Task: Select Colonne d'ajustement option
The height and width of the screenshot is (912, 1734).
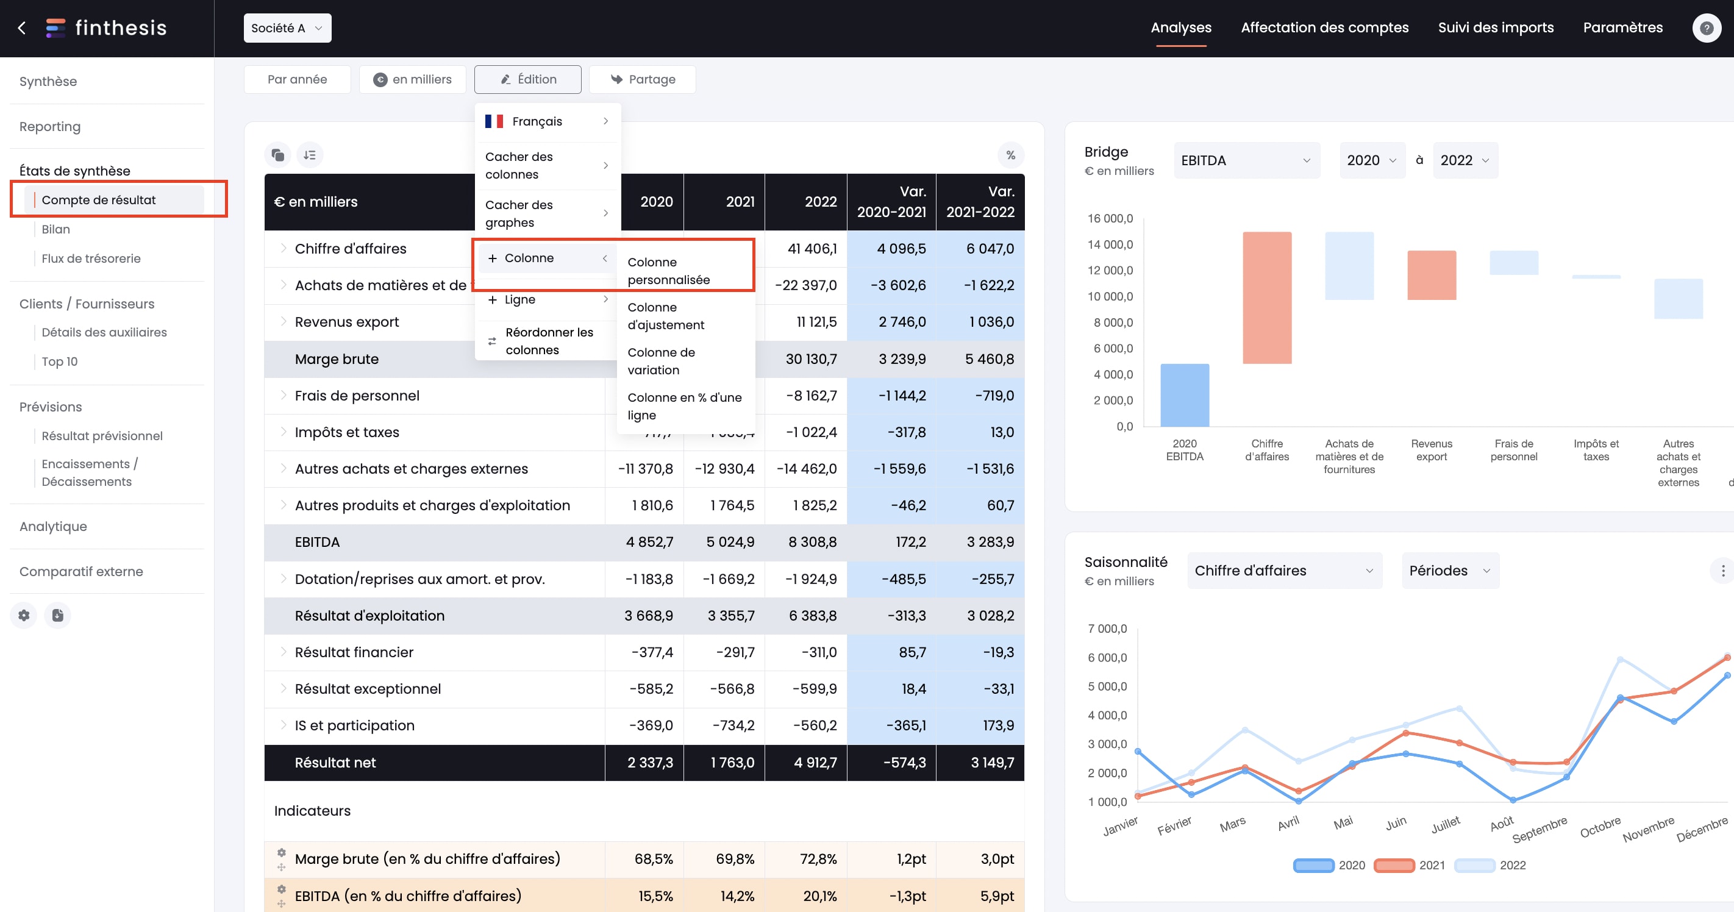Action: coord(685,316)
